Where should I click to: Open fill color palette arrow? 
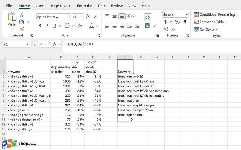85,26
